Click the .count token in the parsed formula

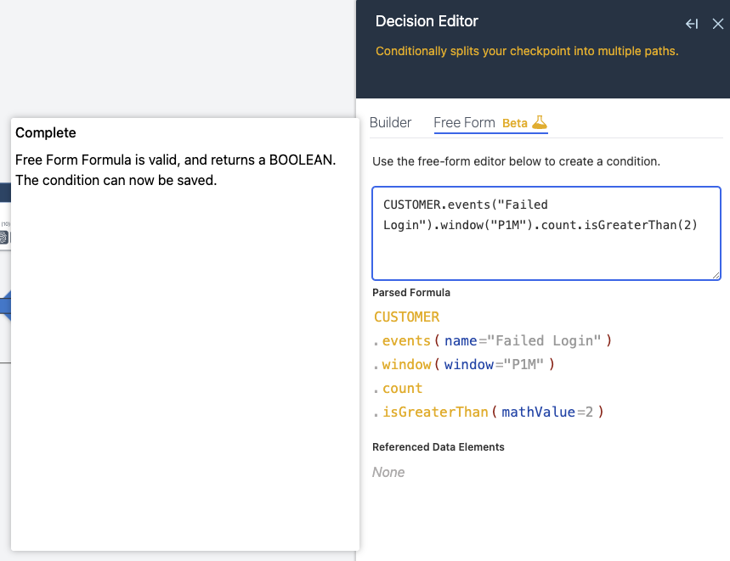[x=398, y=388]
